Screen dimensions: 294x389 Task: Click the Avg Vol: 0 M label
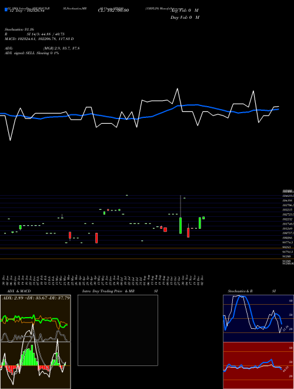coord(185,11)
